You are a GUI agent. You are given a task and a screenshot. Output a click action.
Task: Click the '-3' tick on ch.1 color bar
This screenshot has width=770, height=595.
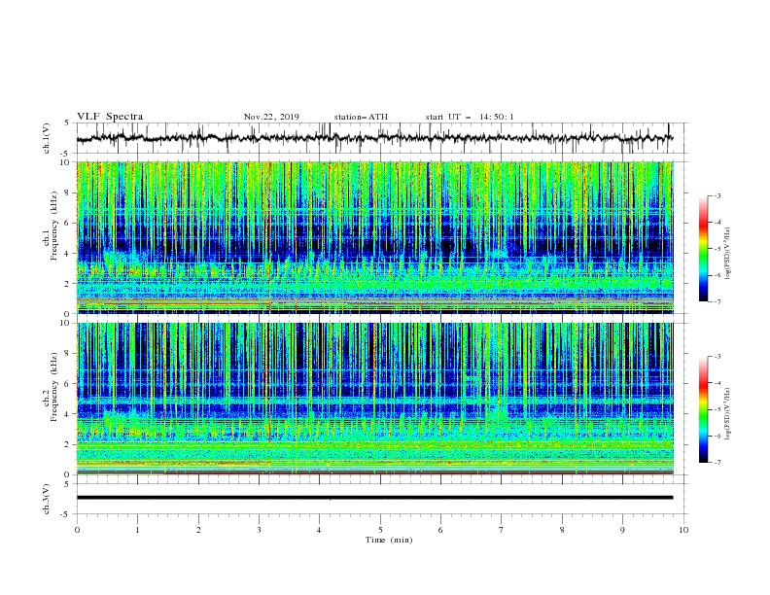click(x=717, y=195)
